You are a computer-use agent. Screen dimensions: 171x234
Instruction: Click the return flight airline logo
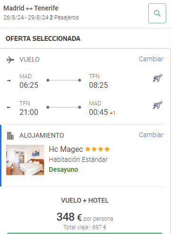pyautogui.click(x=158, y=105)
